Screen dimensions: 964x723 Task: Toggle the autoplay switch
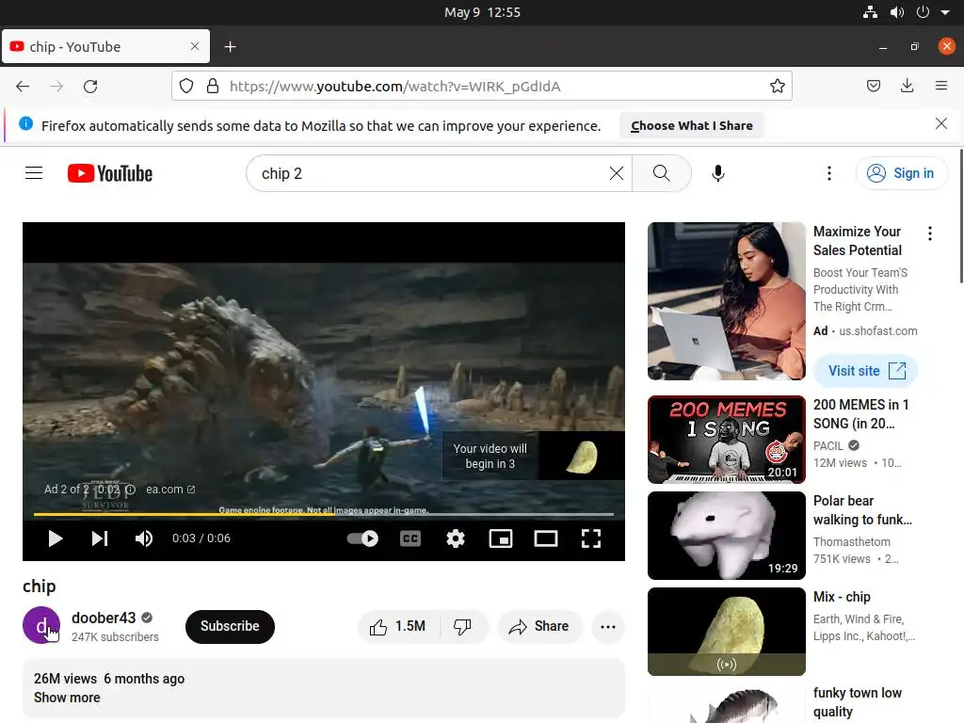point(362,538)
